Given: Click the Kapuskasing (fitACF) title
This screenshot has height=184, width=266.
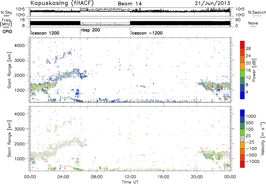Looking at the screenshot, I should [x=62, y=3].
